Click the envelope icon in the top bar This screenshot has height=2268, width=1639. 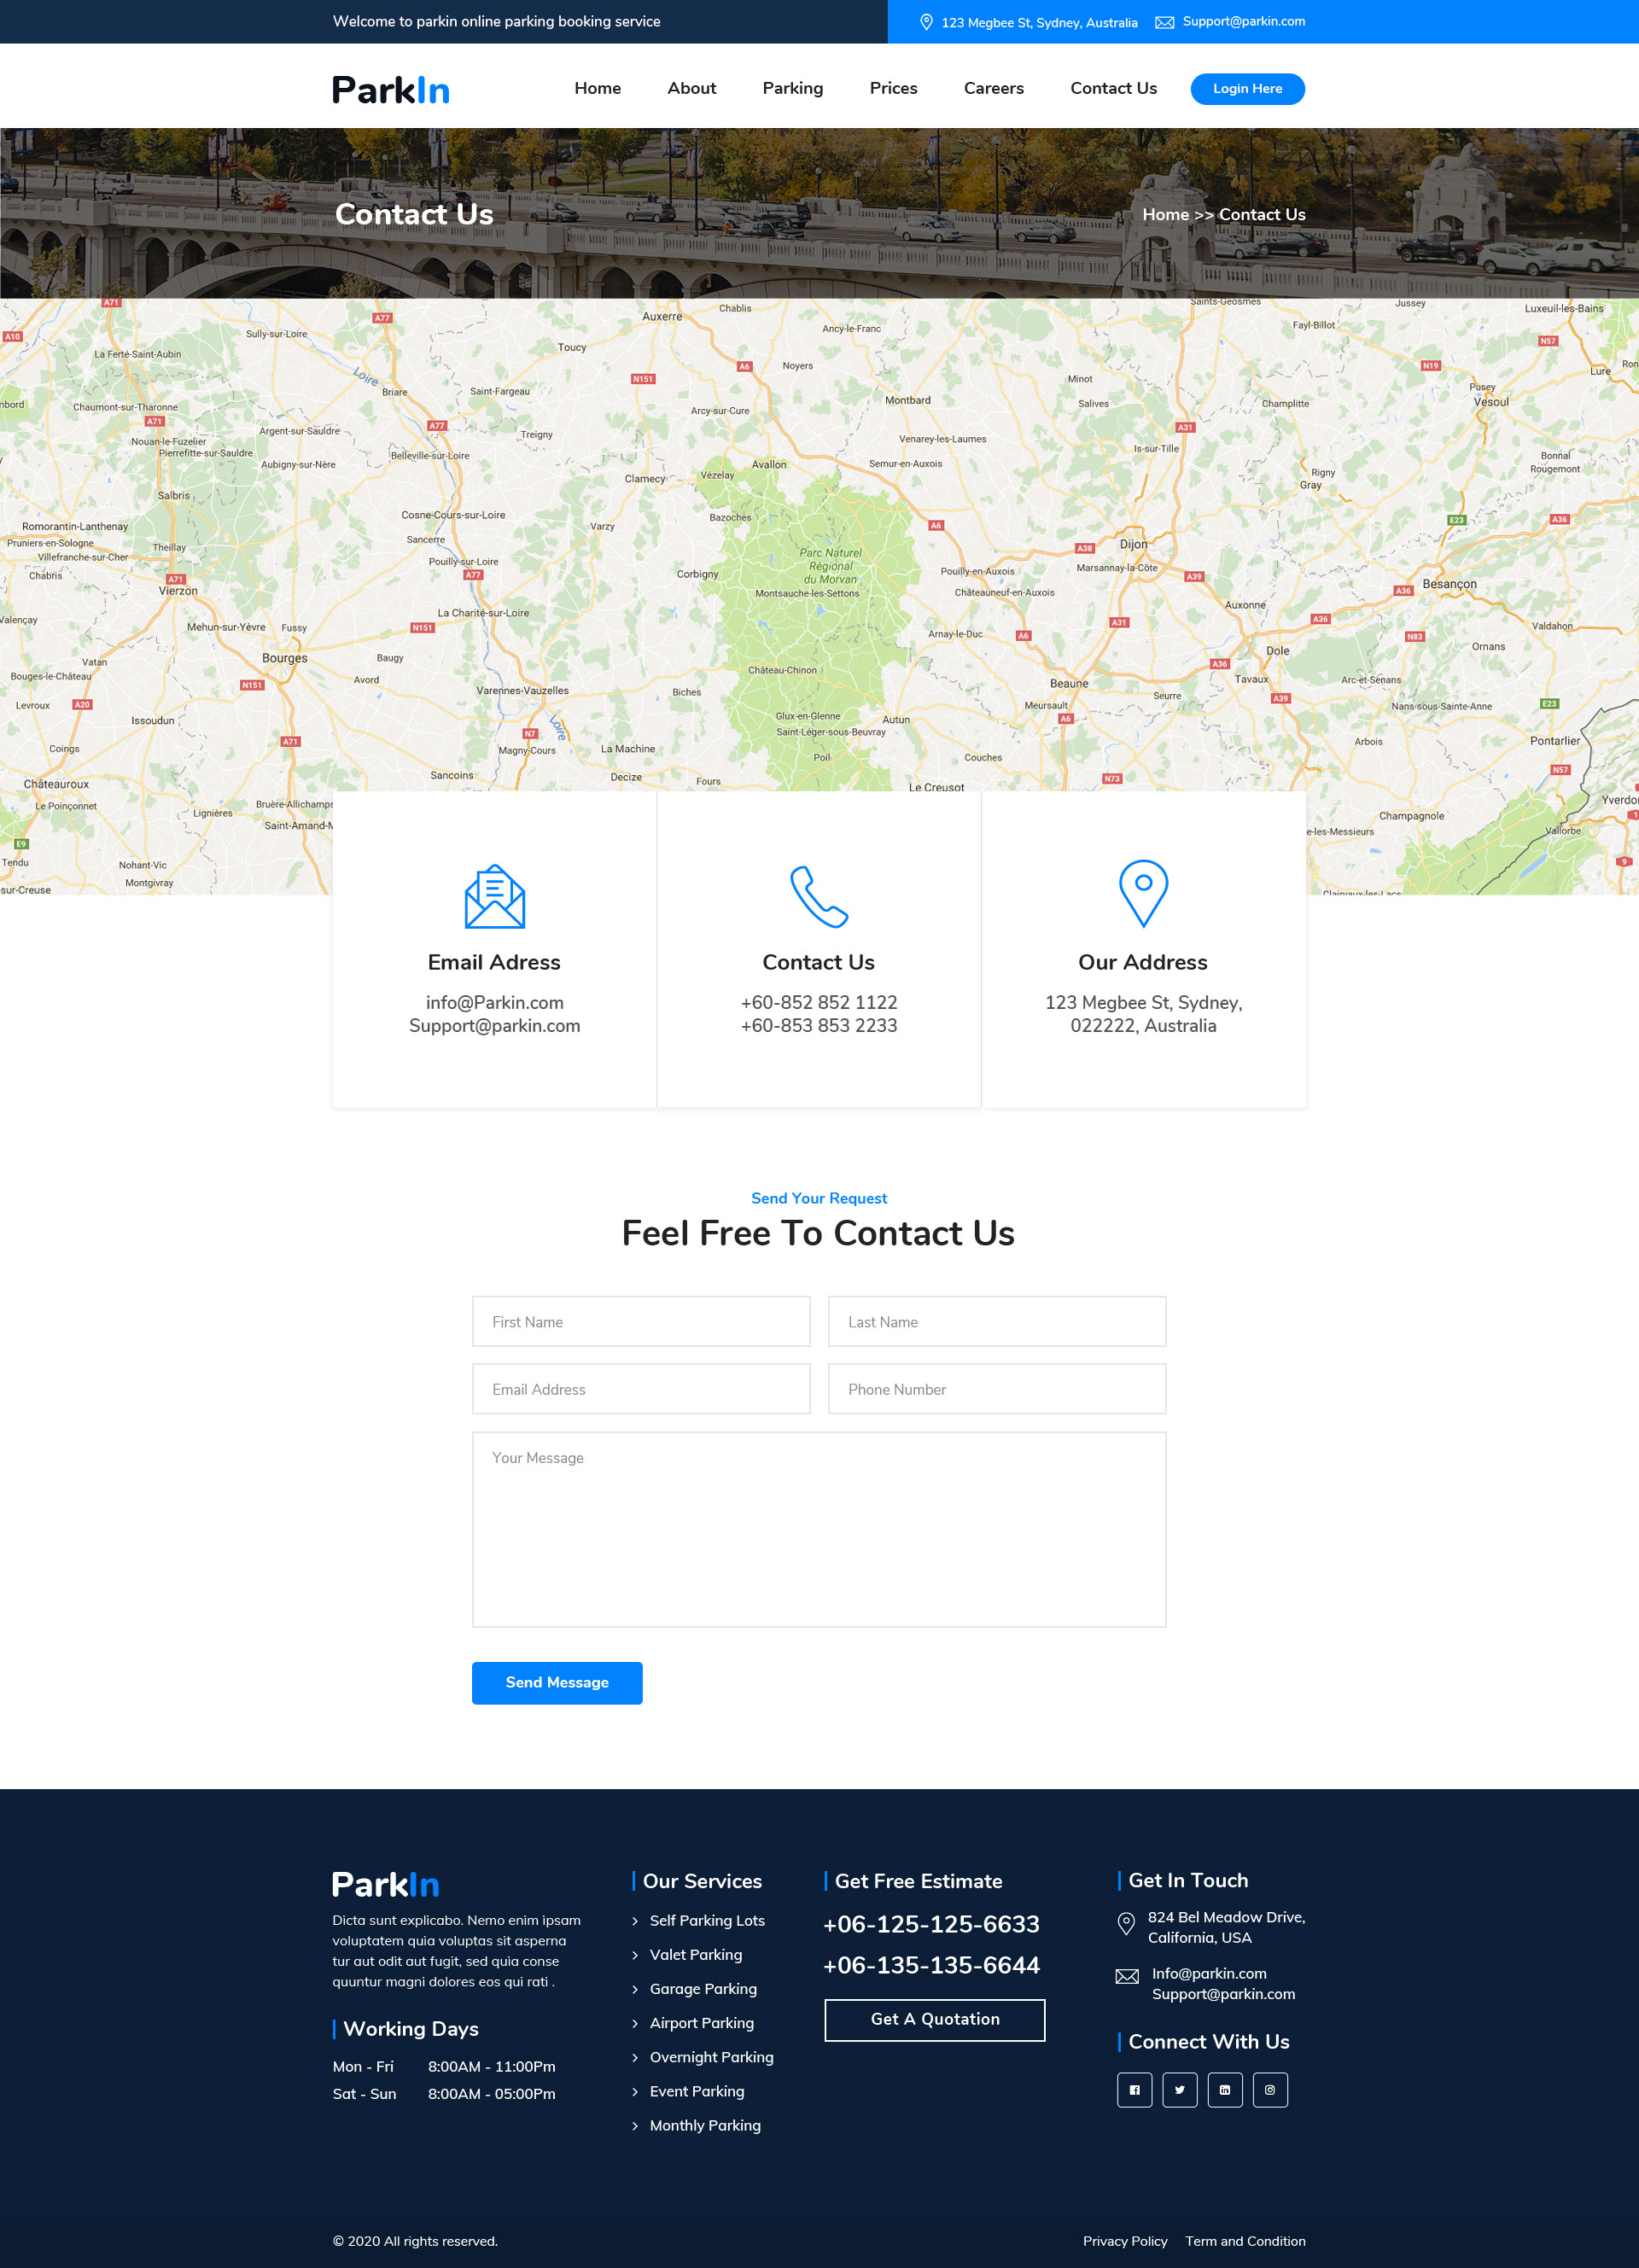pyautogui.click(x=1164, y=22)
